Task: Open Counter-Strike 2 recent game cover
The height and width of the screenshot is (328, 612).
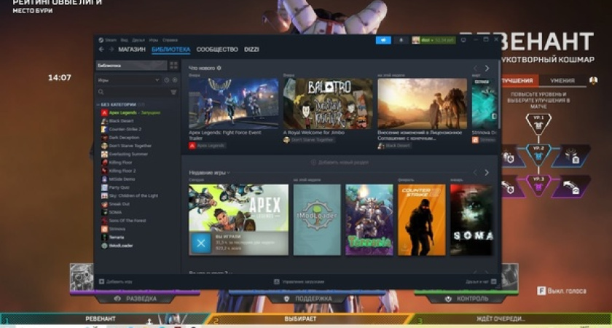Action: click(422, 219)
